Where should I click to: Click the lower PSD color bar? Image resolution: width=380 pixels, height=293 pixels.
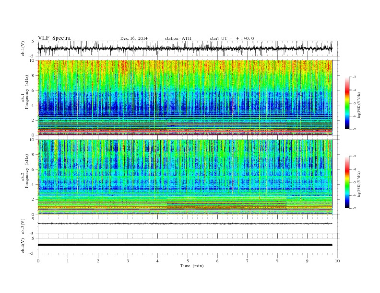(347, 182)
